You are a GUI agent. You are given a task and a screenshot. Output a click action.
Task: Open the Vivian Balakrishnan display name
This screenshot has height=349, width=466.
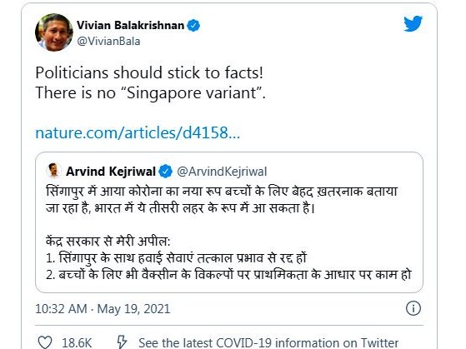[131, 25]
